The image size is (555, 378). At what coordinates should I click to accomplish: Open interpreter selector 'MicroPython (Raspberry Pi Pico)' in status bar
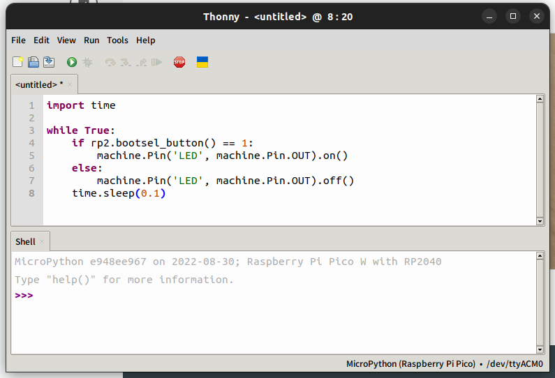coord(410,364)
